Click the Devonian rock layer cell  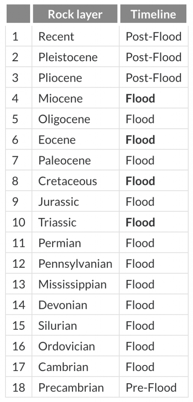[x=75, y=305]
